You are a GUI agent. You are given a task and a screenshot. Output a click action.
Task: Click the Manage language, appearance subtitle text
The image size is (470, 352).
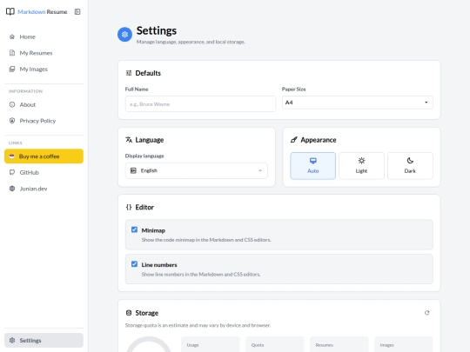pos(191,42)
